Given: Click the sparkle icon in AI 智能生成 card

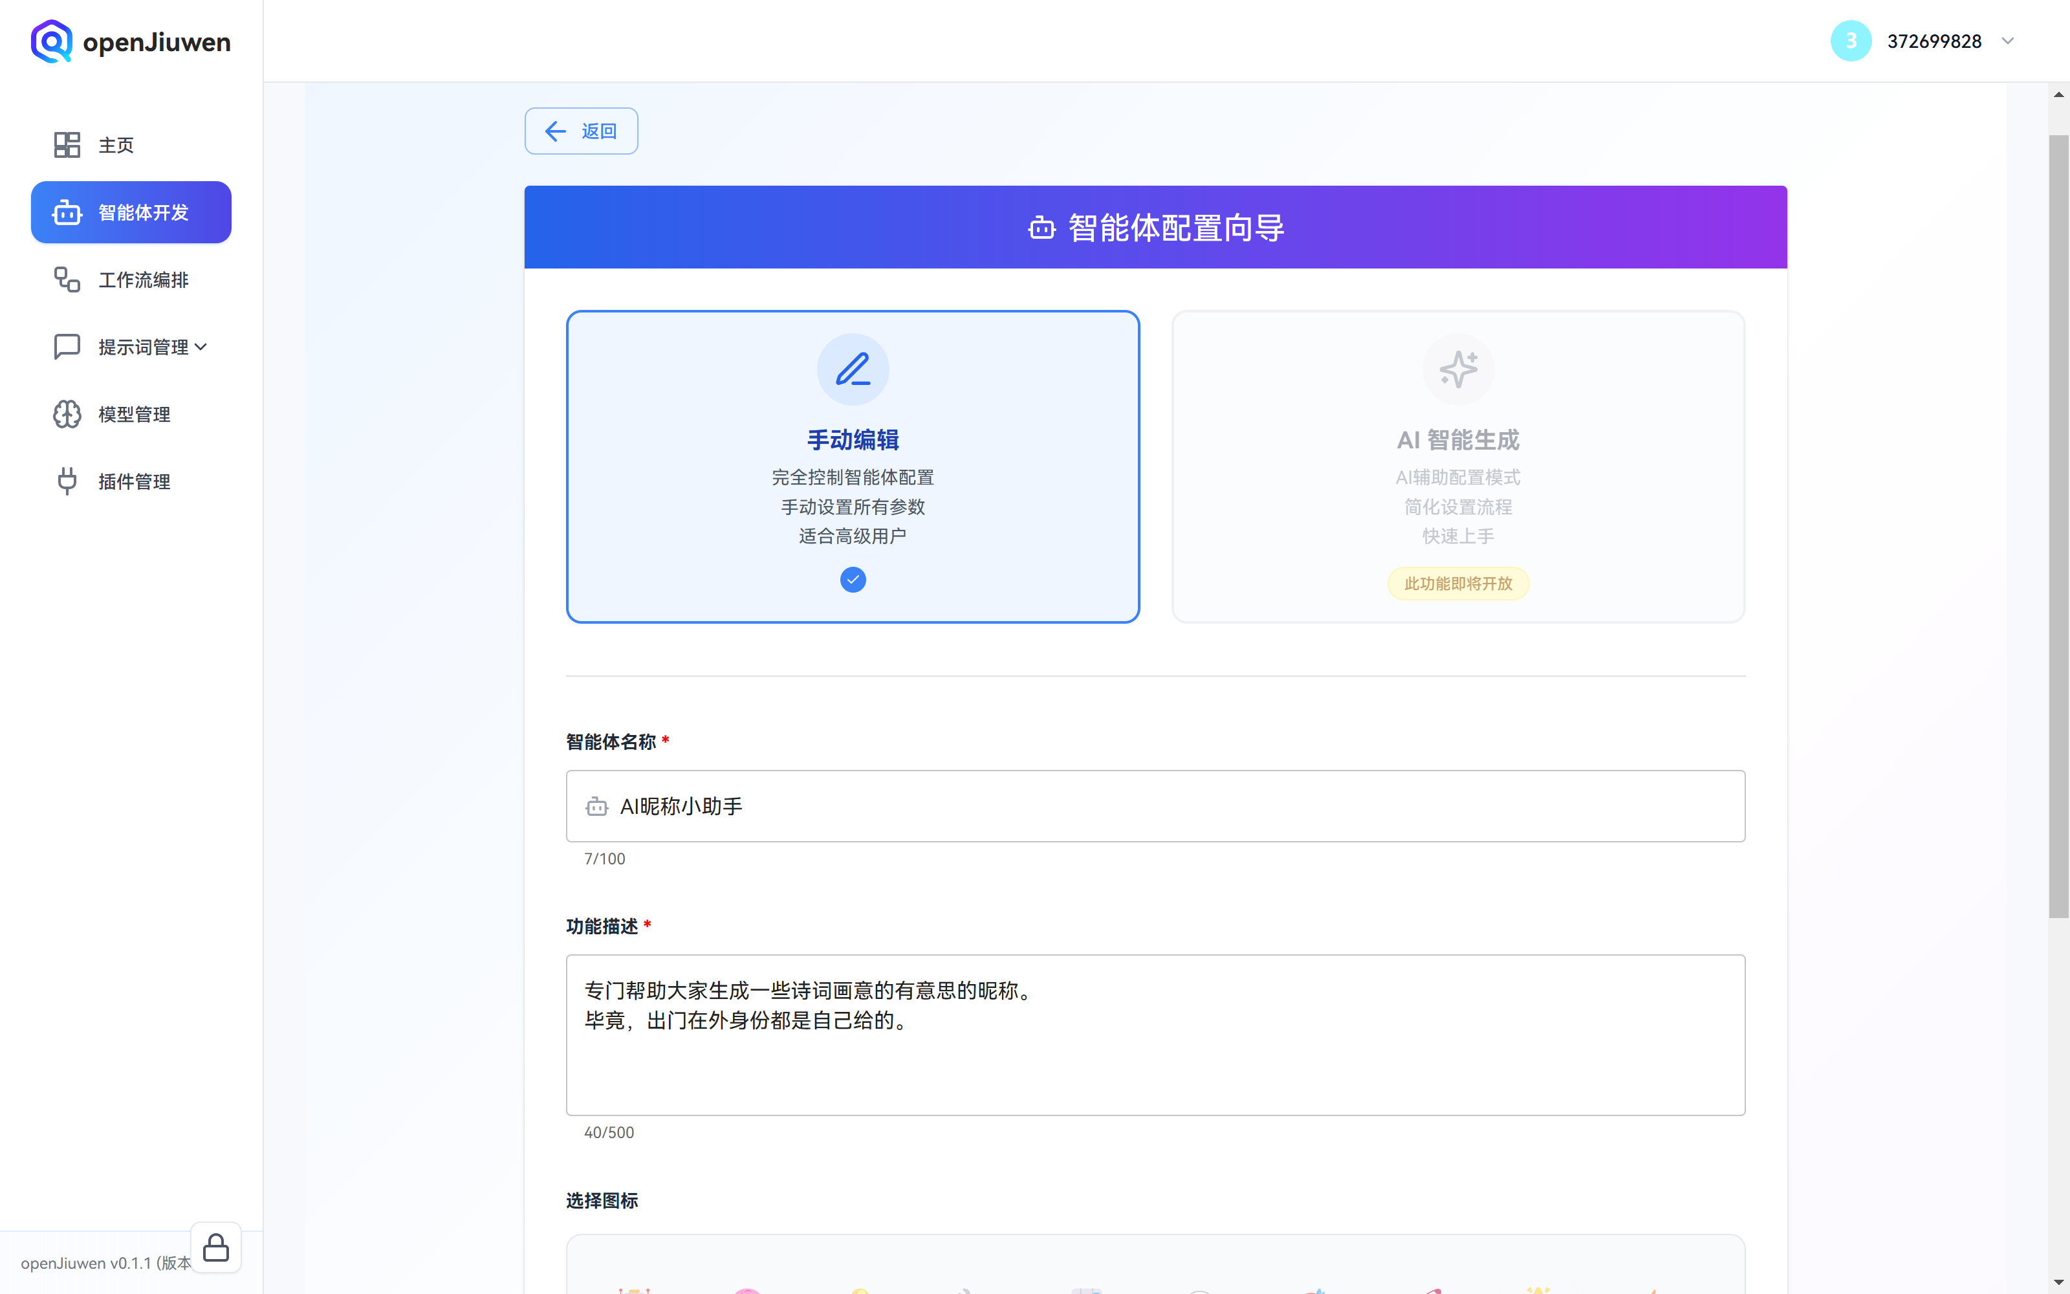Looking at the screenshot, I should [x=1457, y=369].
